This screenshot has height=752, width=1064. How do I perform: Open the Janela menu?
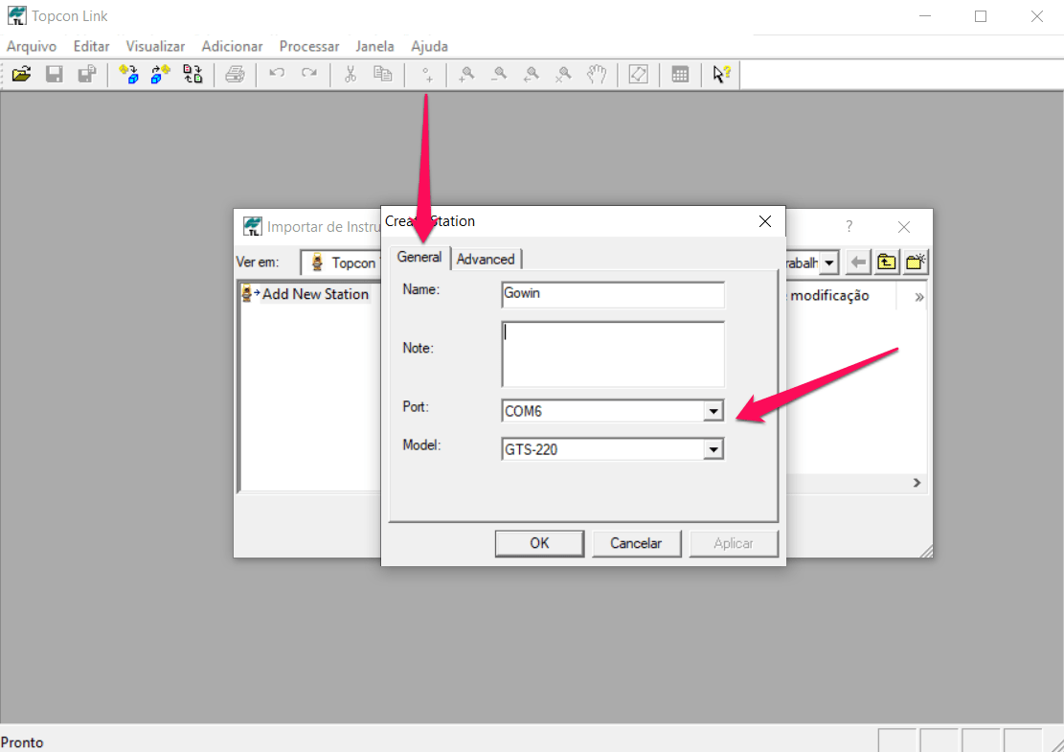point(374,46)
